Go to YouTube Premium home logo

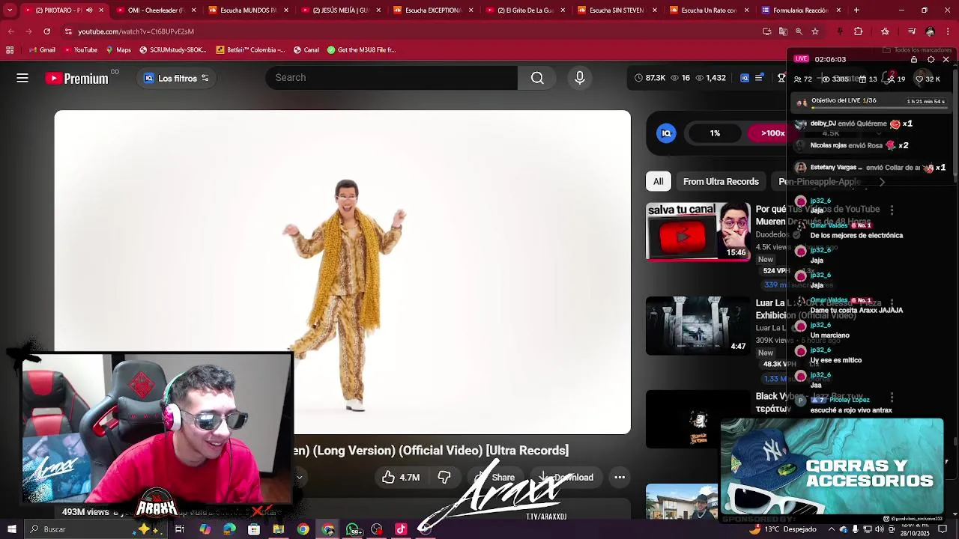(x=76, y=79)
